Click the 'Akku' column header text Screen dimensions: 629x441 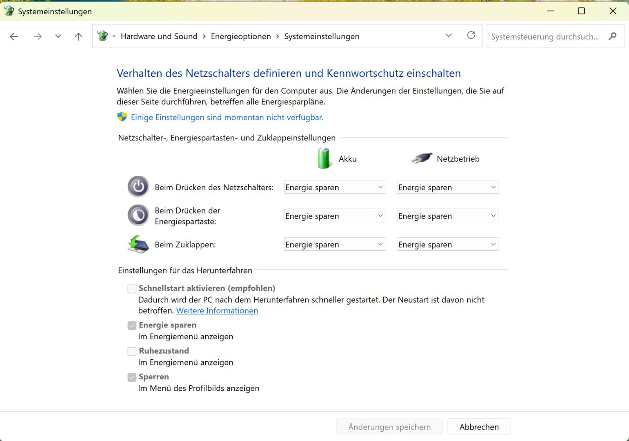click(x=348, y=159)
